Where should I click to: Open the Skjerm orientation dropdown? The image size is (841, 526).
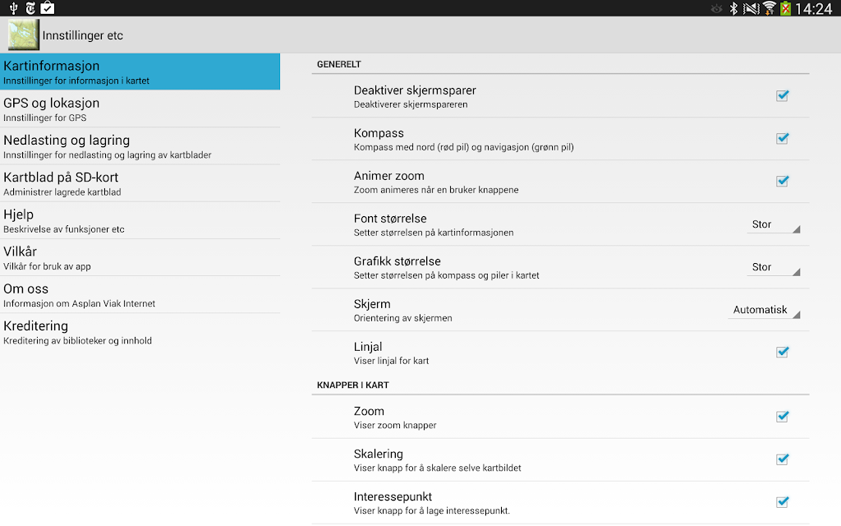[765, 310]
